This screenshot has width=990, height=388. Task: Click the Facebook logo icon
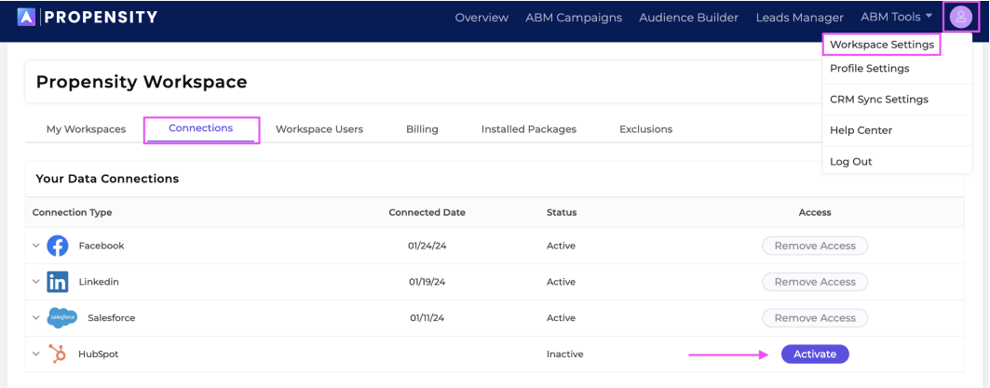[58, 246]
